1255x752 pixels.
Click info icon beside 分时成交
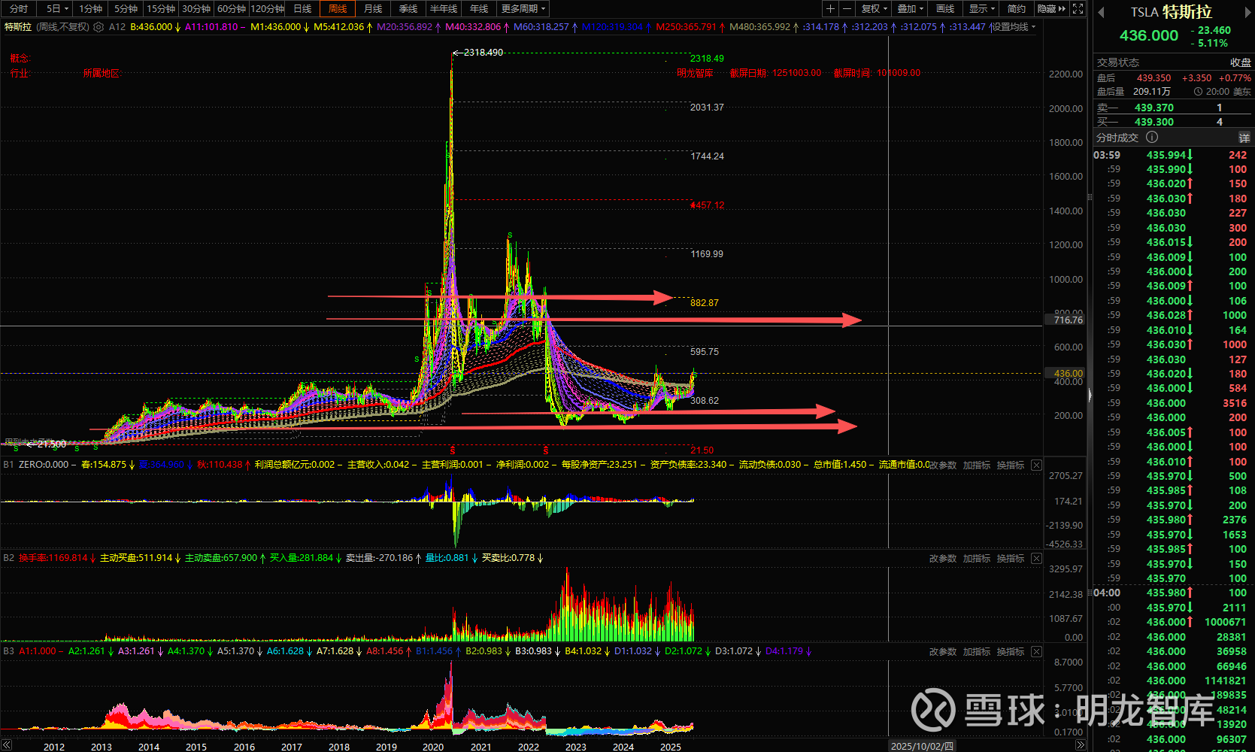click(x=1152, y=138)
